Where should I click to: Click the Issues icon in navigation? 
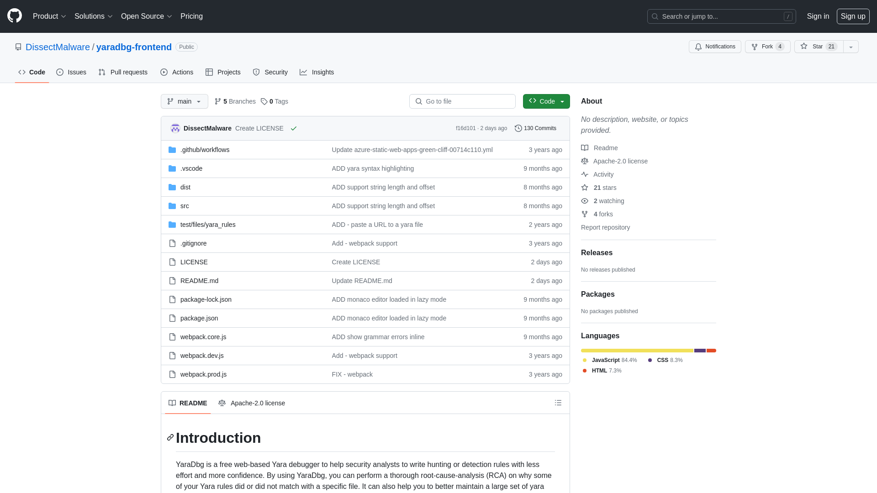pos(60,72)
